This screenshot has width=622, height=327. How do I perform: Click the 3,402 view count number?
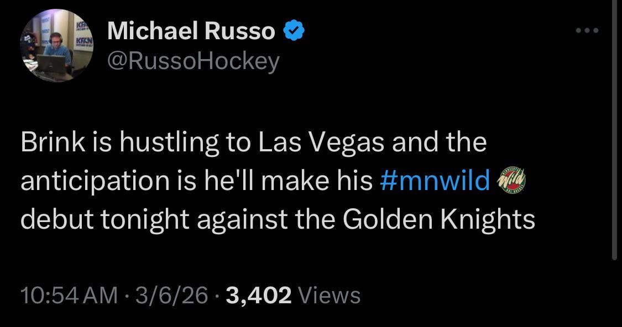click(258, 296)
